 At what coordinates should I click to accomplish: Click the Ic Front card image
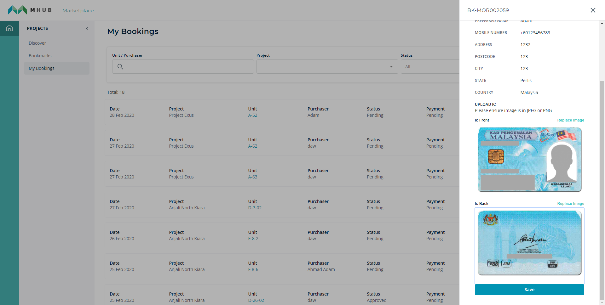point(529,159)
